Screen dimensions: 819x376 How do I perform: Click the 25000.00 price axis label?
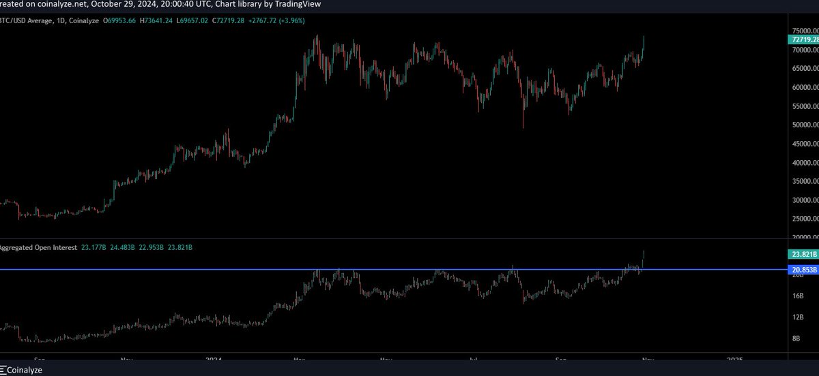click(x=805, y=219)
